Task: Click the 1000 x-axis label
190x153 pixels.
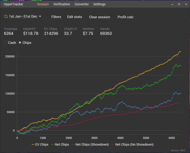Action: point(43,138)
